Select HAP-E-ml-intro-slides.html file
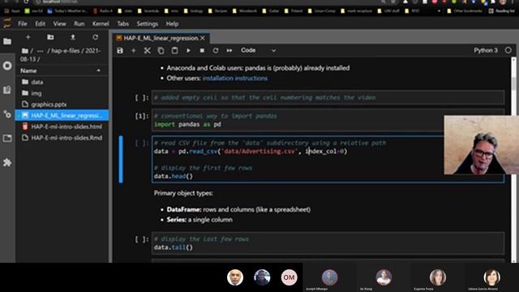Screen dimensions: 519x292 62,127
